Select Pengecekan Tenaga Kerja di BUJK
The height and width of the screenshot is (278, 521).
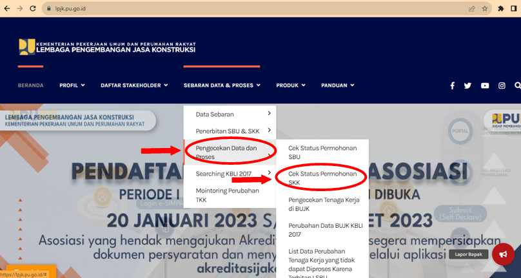[x=322, y=204]
